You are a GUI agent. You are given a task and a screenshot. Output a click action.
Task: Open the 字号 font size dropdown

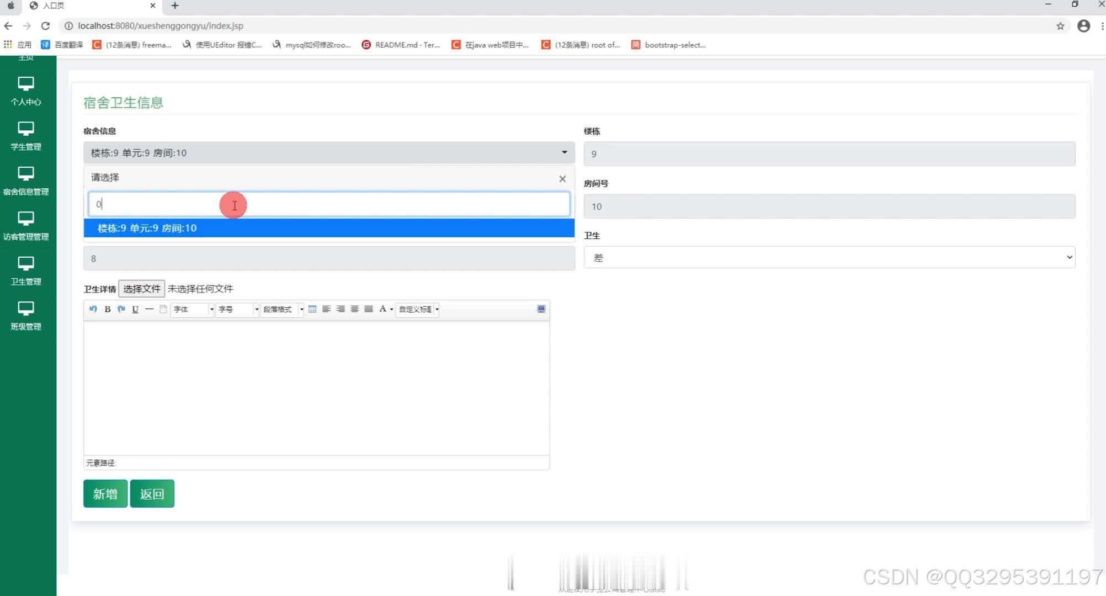(237, 309)
